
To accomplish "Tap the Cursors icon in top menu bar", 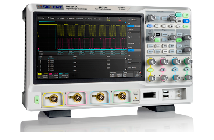I will [61, 18].
